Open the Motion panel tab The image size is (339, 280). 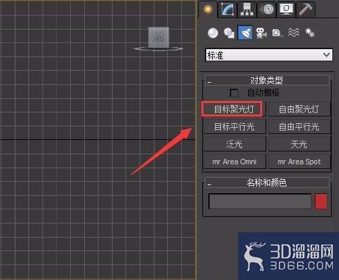point(267,9)
